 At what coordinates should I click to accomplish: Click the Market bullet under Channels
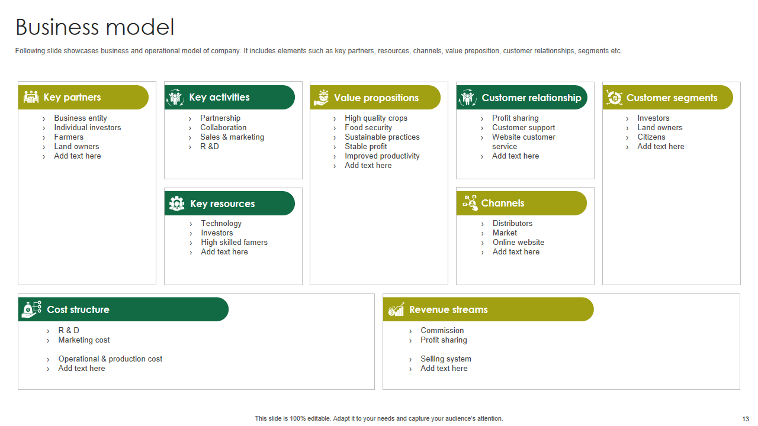[505, 233]
